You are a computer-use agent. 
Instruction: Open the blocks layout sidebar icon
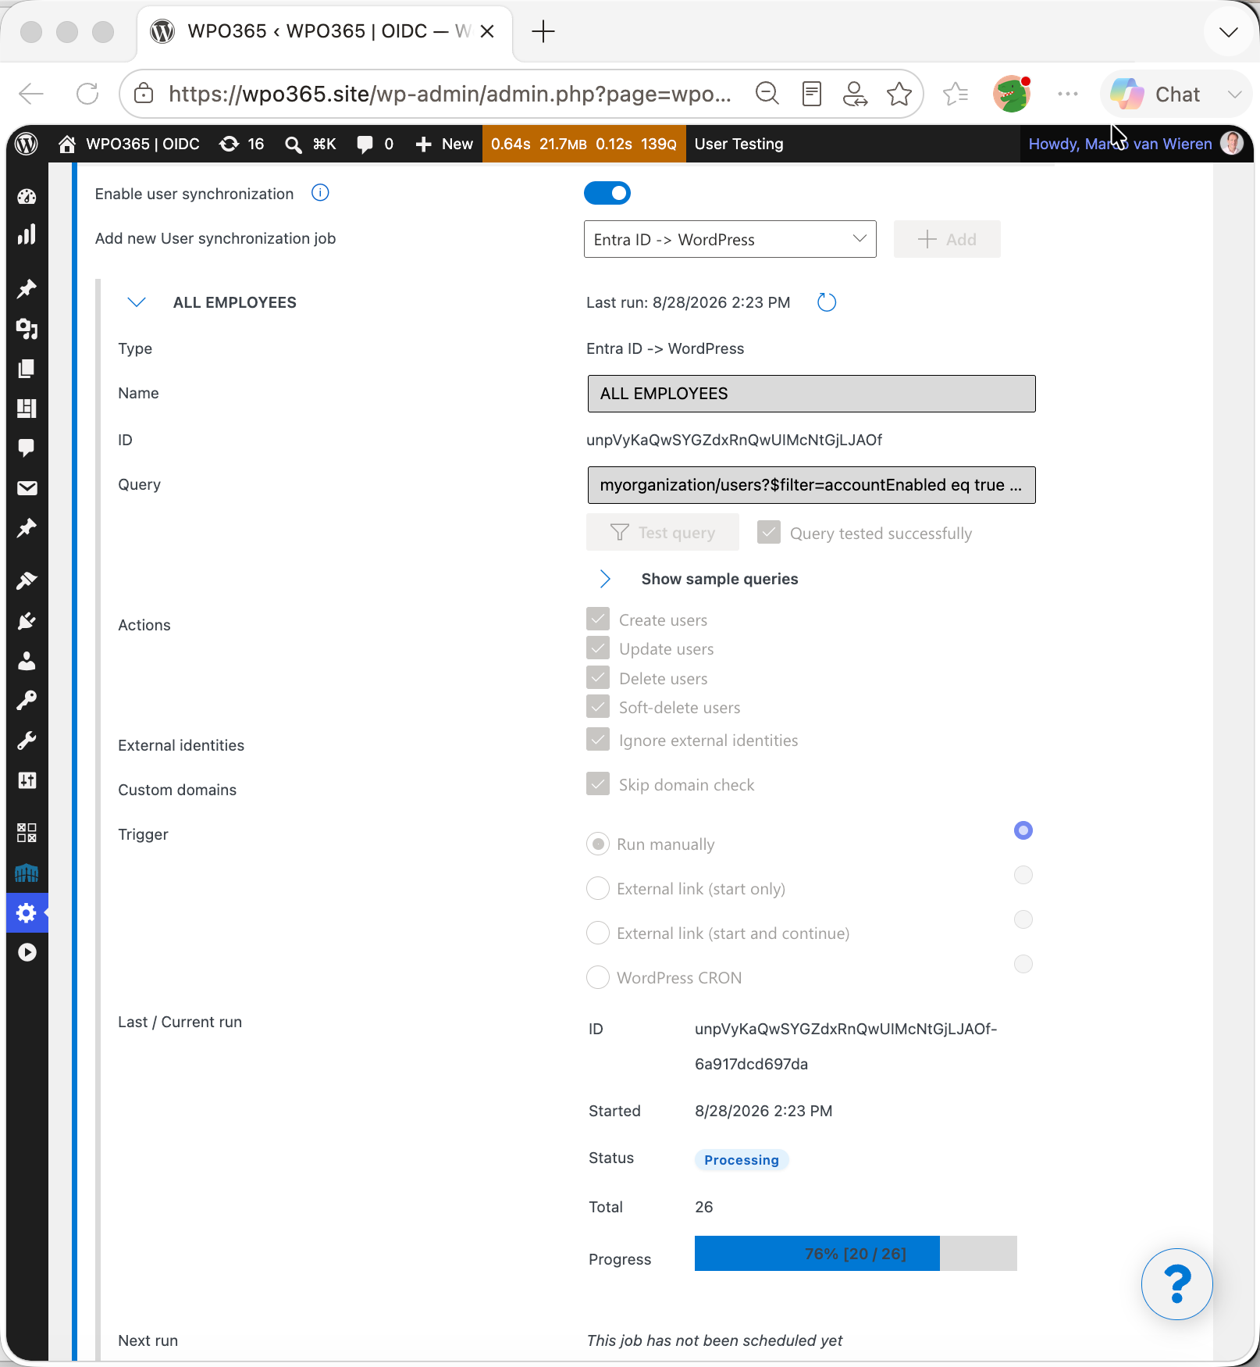[27, 409]
